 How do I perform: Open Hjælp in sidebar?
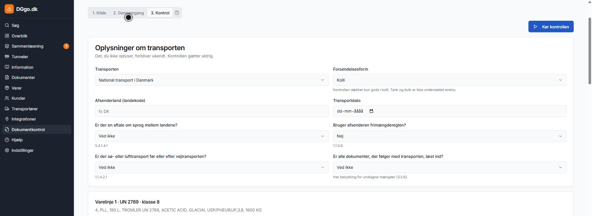37,140
